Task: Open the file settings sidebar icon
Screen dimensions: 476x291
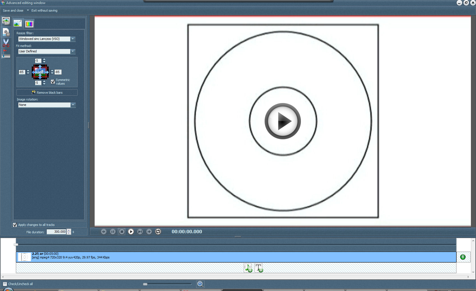Action: [x=6, y=32]
